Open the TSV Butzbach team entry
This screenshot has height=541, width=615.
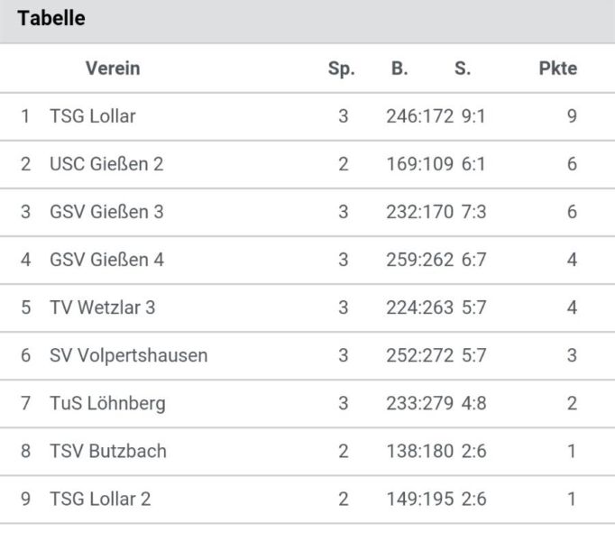307,452
